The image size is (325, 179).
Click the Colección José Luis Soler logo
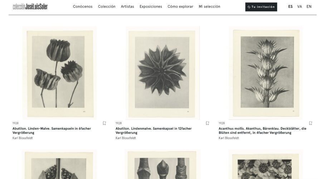click(x=30, y=7)
